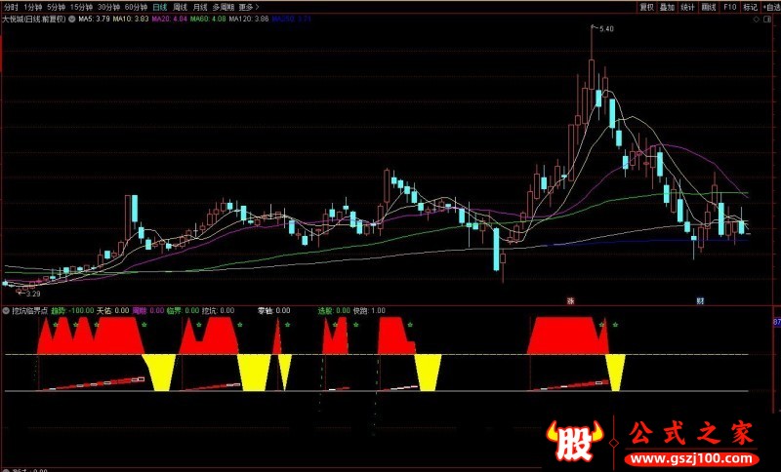The image size is (781, 472).
Task: Select the 60分钟 period tab
Action: (x=136, y=7)
